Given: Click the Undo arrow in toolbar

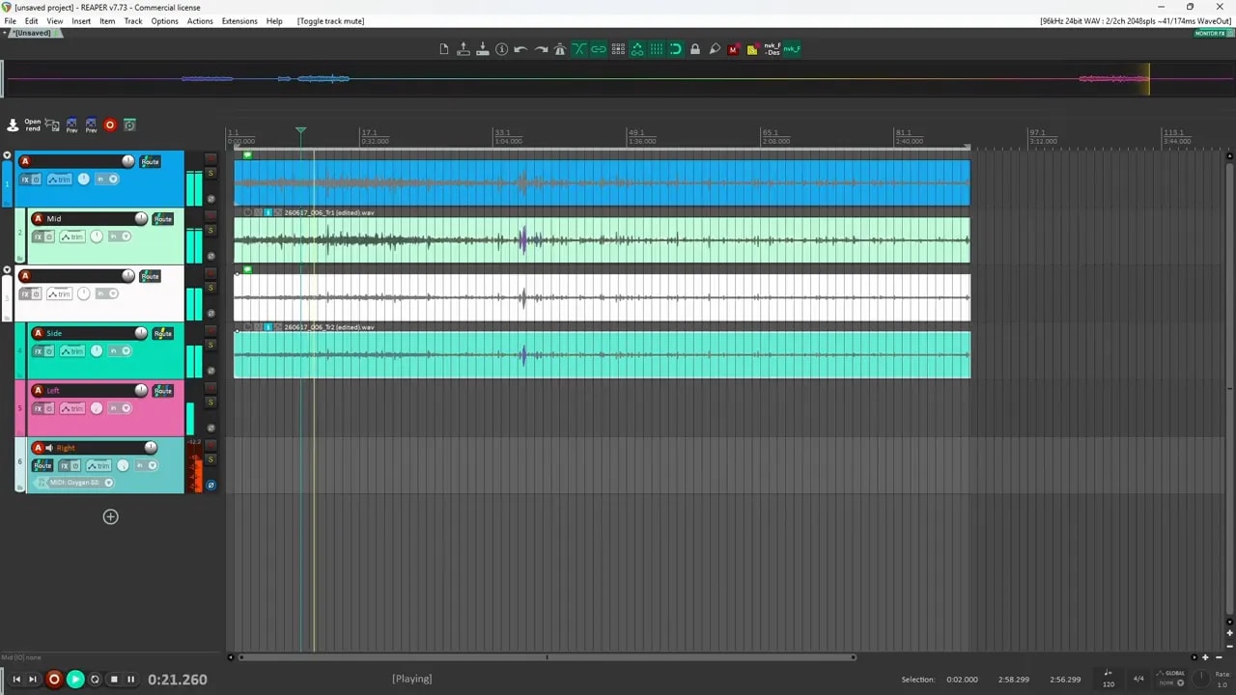Looking at the screenshot, I should click(x=520, y=49).
